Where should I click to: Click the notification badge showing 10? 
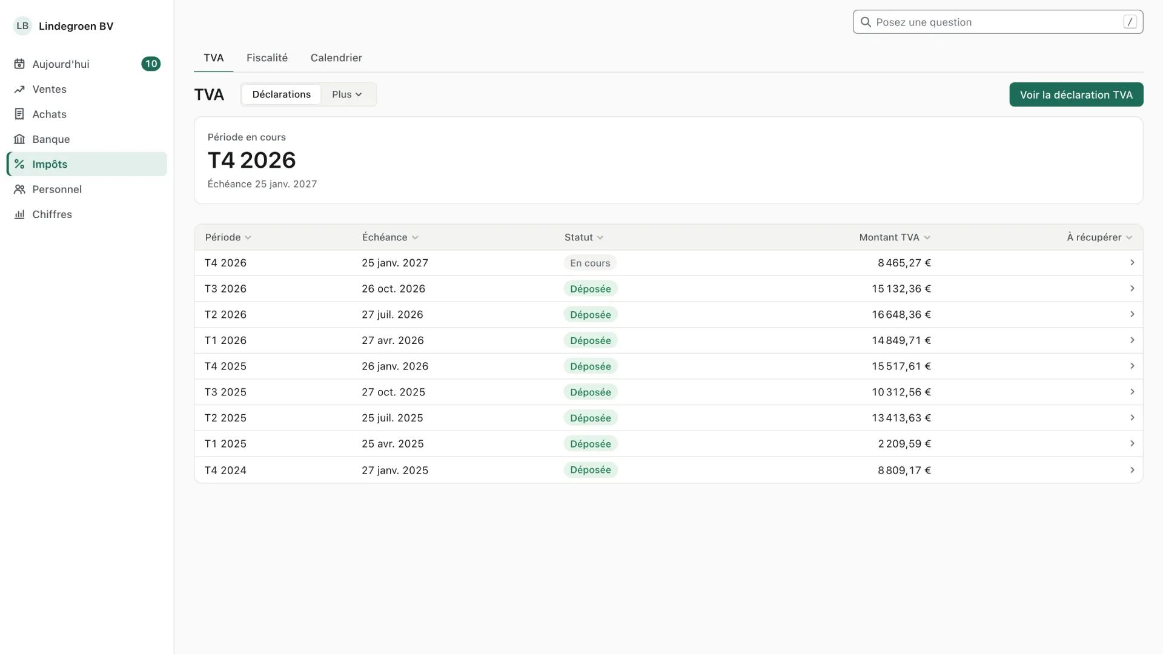pyautogui.click(x=151, y=64)
